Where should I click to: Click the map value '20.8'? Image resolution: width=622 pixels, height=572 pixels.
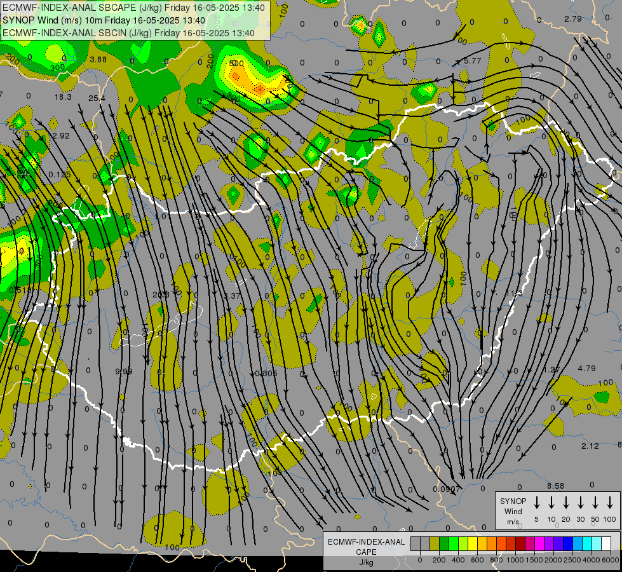tap(161, 294)
